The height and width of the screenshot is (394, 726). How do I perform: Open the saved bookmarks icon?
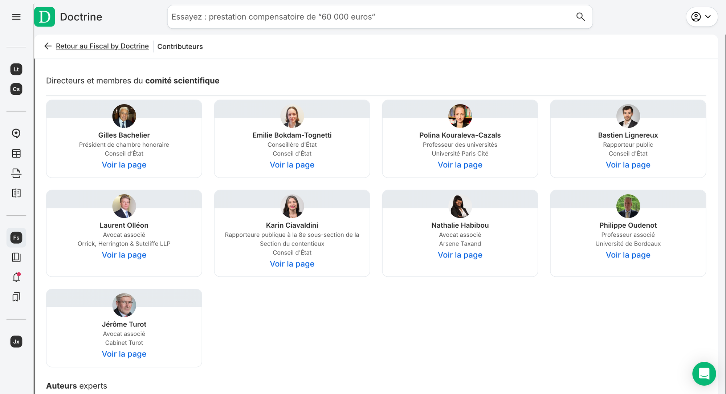tap(16, 297)
